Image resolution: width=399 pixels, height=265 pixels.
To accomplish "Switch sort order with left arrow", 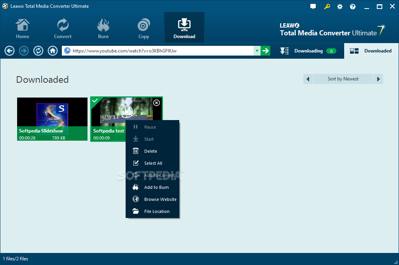I will pyautogui.click(x=308, y=79).
